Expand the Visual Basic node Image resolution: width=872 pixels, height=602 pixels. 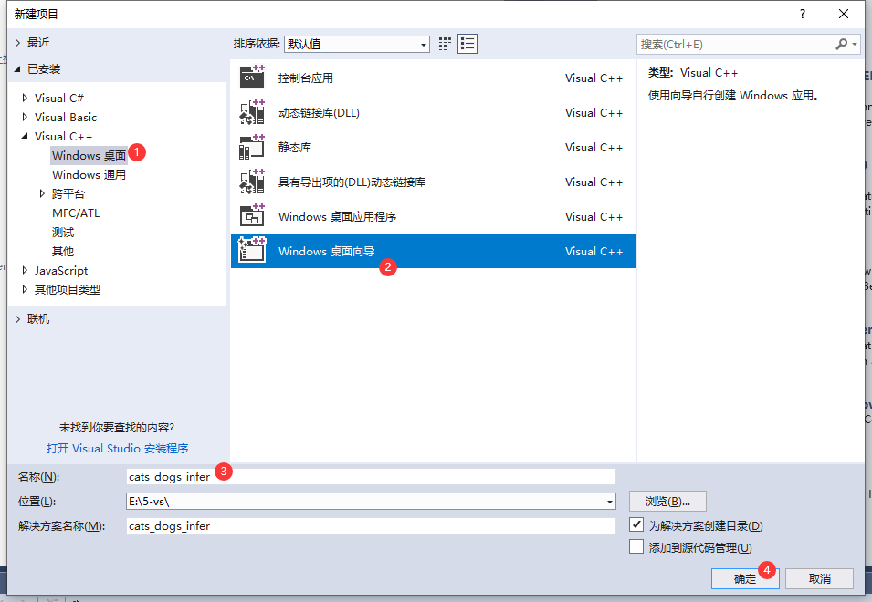pos(25,117)
